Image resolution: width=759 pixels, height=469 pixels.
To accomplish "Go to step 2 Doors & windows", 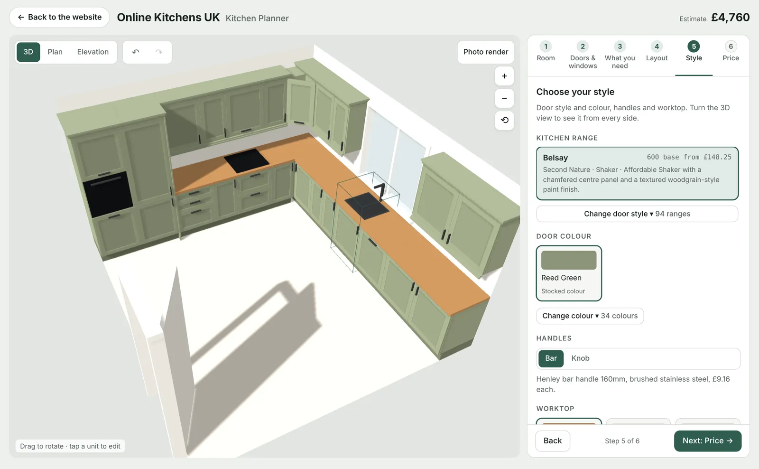I will pyautogui.click(x=583, y=56).
